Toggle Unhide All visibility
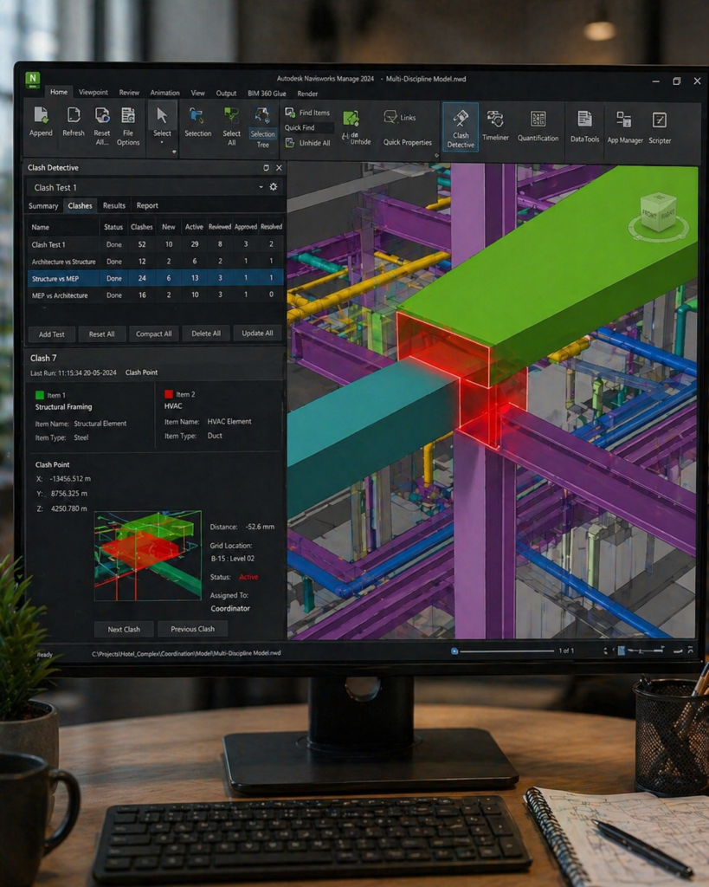Screen dimensions: 709x887 tap(309, 140)
